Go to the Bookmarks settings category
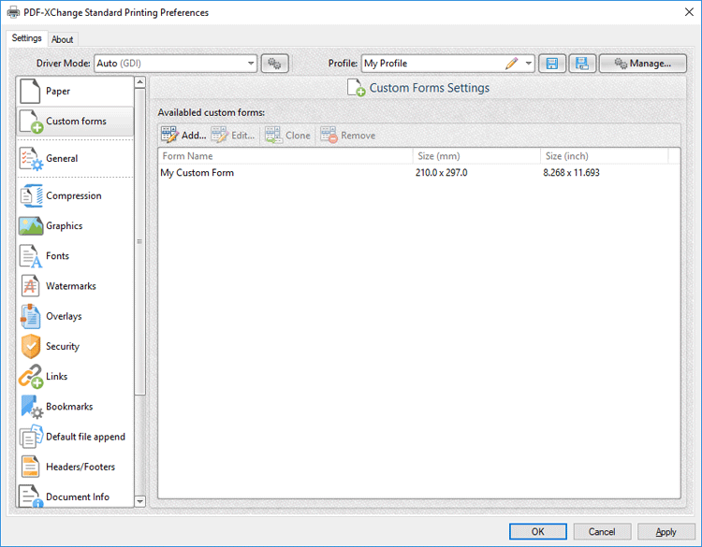 point(70,407)
